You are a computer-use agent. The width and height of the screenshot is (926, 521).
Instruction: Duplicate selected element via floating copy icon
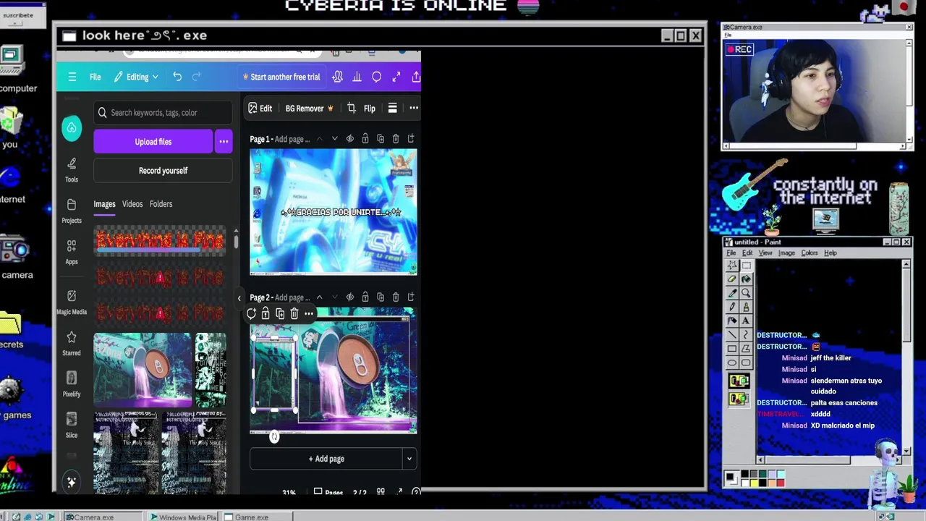pyautogui.click(x=280, y=313)
